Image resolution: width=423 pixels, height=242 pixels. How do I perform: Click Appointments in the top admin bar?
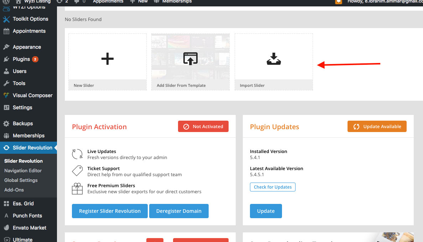coord(108,1)
